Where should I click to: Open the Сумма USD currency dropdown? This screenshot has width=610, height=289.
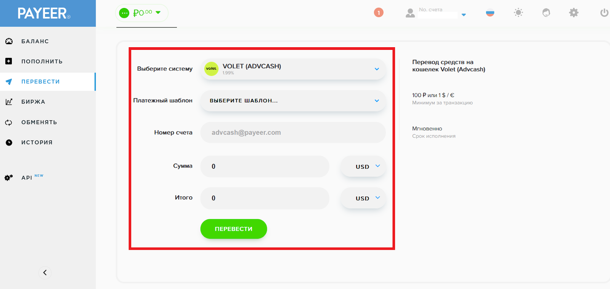363,166
